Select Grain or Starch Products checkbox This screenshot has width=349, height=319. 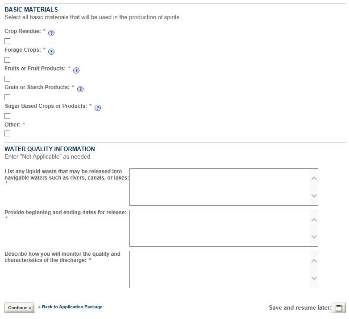tap(8, 98)
